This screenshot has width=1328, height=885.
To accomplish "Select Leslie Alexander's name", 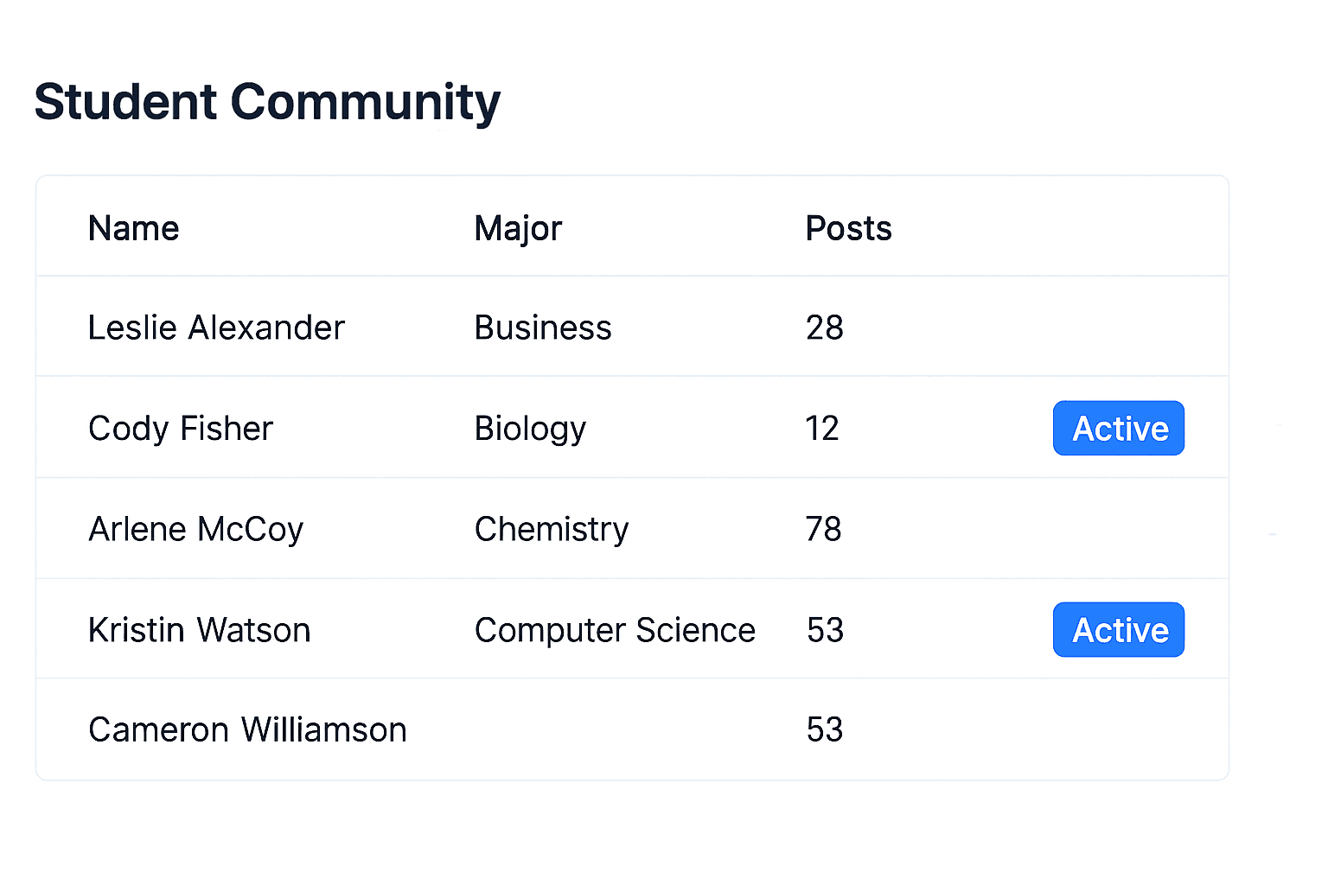I will point(216,328).
